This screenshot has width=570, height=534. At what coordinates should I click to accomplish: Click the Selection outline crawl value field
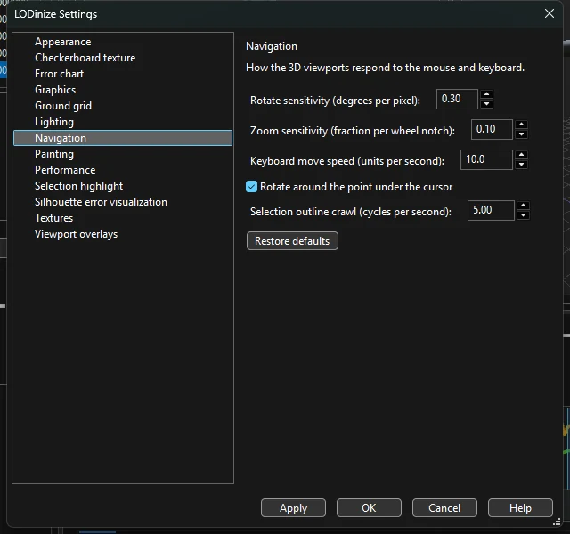pos(491,210)
